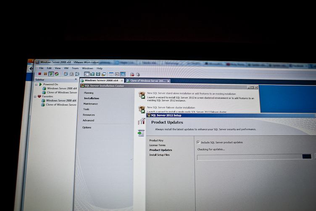Click the box icon beside failover cluster installation
This screenshot has height=211, width=316.
pos(142,109)
